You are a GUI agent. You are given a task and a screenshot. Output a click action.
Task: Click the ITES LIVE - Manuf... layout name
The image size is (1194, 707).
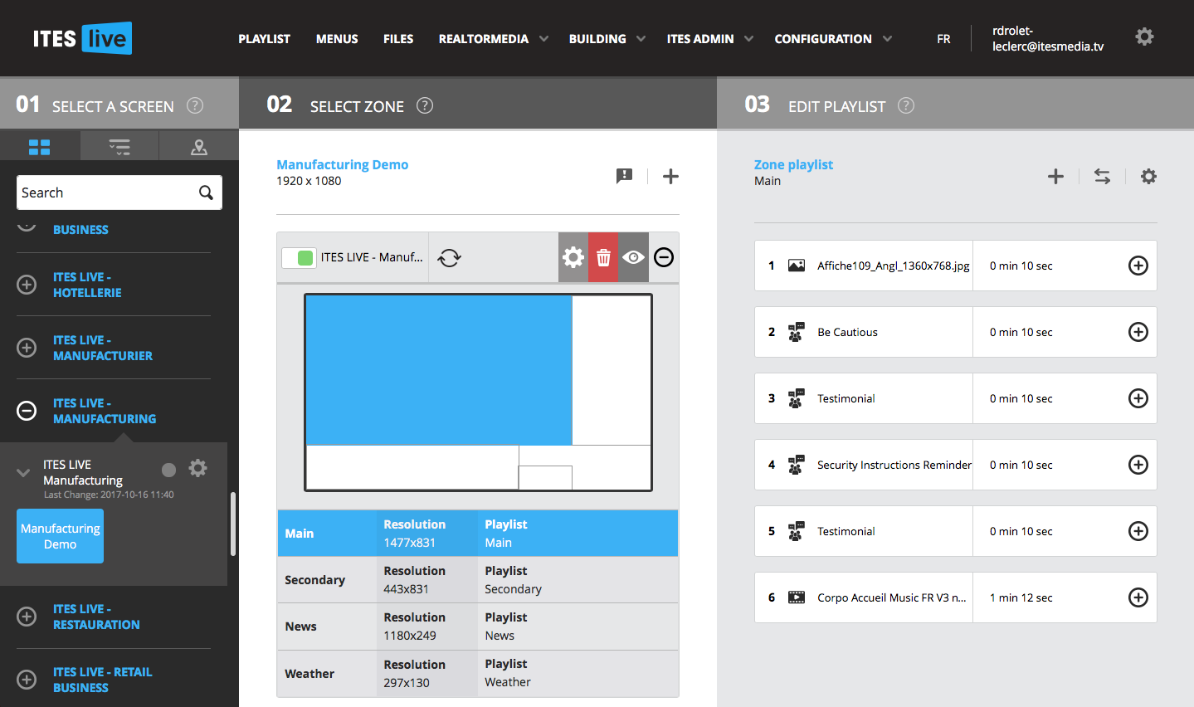[x=372, y=257]
